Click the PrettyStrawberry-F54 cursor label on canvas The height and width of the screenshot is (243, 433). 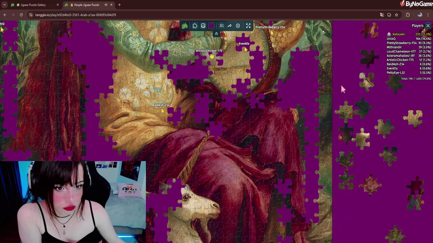(270, 27)
